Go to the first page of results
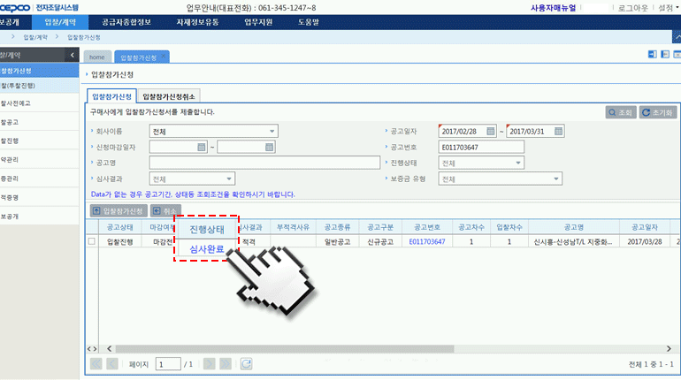The height and width of the screenshot is (380, 681). click(96, 364)
